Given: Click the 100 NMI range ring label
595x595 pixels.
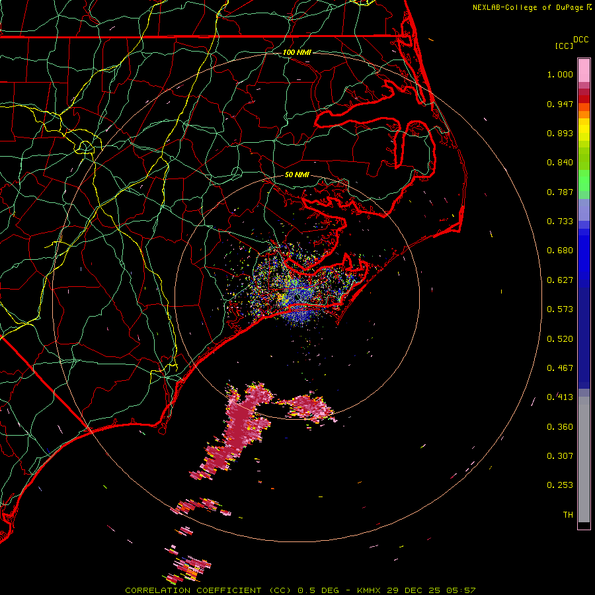Looking at the screenshot, I should [297, 52].
